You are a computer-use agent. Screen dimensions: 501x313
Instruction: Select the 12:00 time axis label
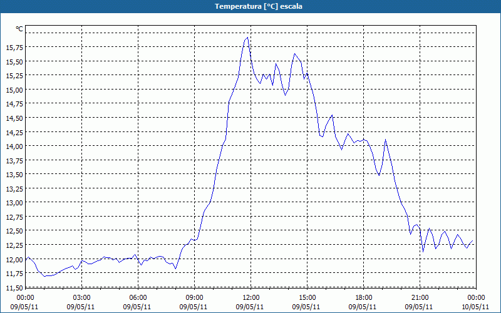pos(250,297)
